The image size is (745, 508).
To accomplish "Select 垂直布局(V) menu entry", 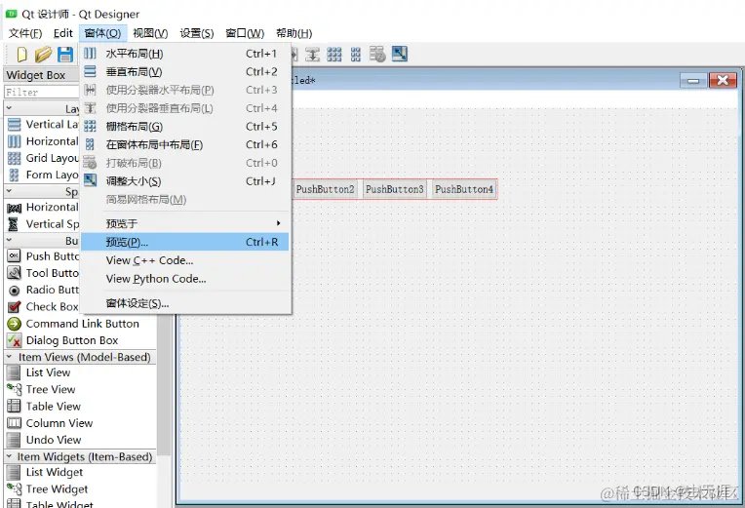I will point(185,72).
